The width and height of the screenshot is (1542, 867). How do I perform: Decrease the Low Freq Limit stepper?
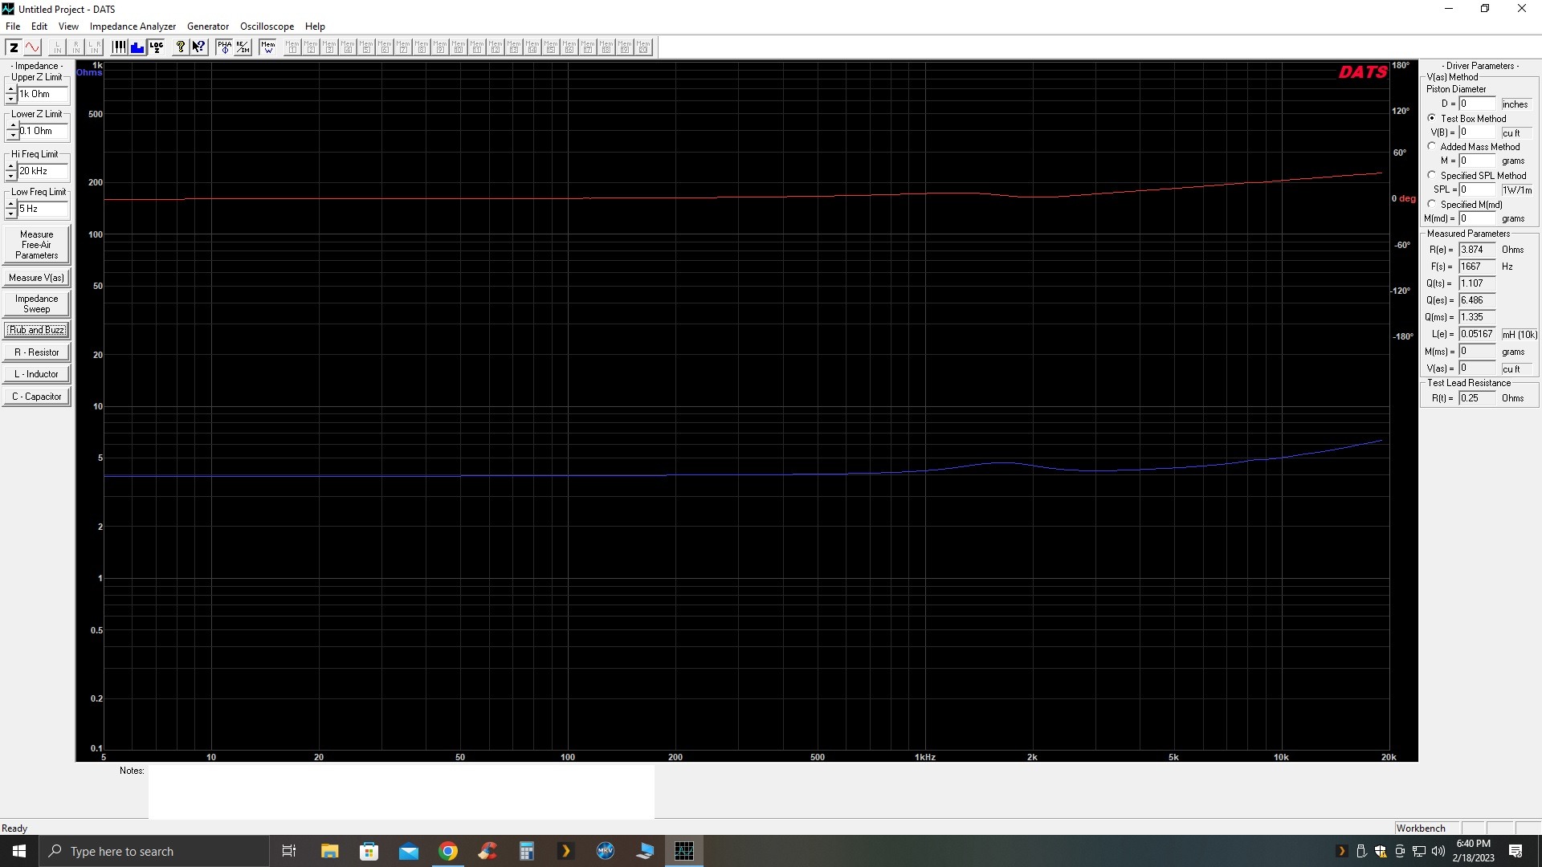[x=10, y=214]
